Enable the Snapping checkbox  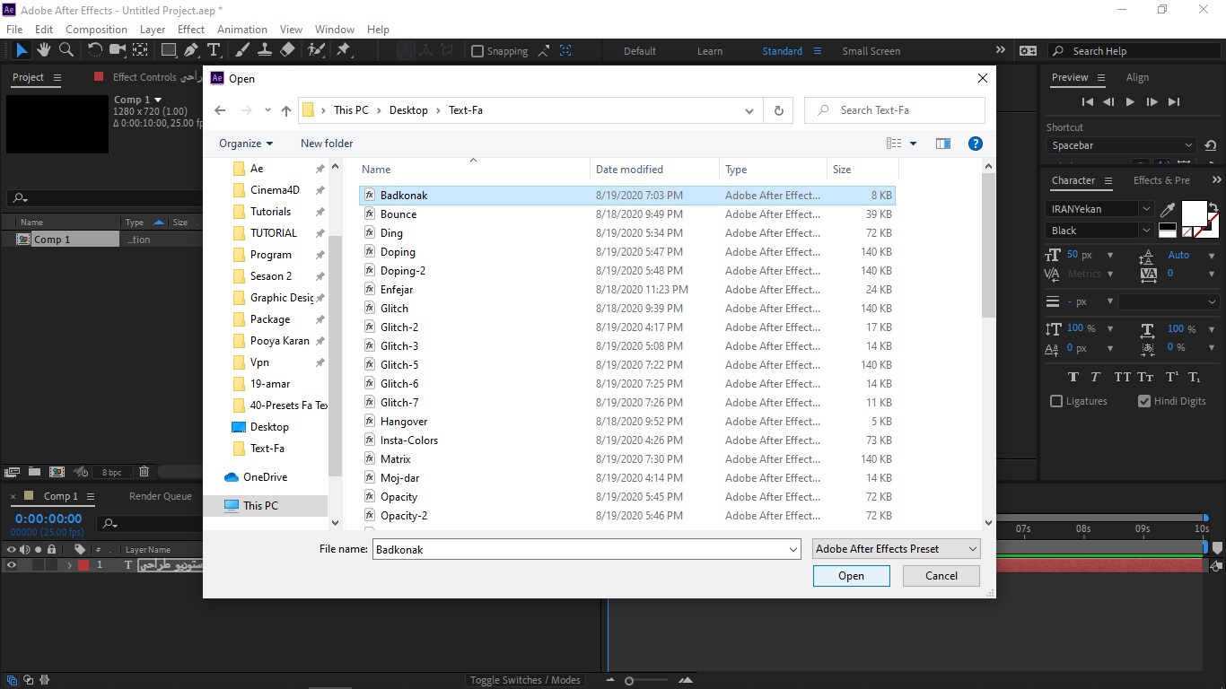tap(477, 51)
